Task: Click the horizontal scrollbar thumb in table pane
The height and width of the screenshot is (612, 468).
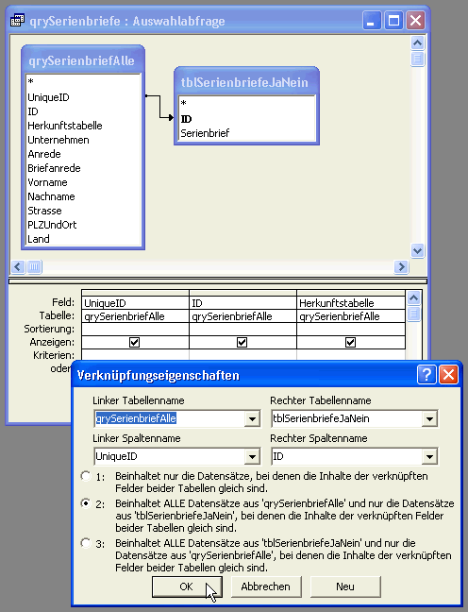Action: (x=34, y=267)
